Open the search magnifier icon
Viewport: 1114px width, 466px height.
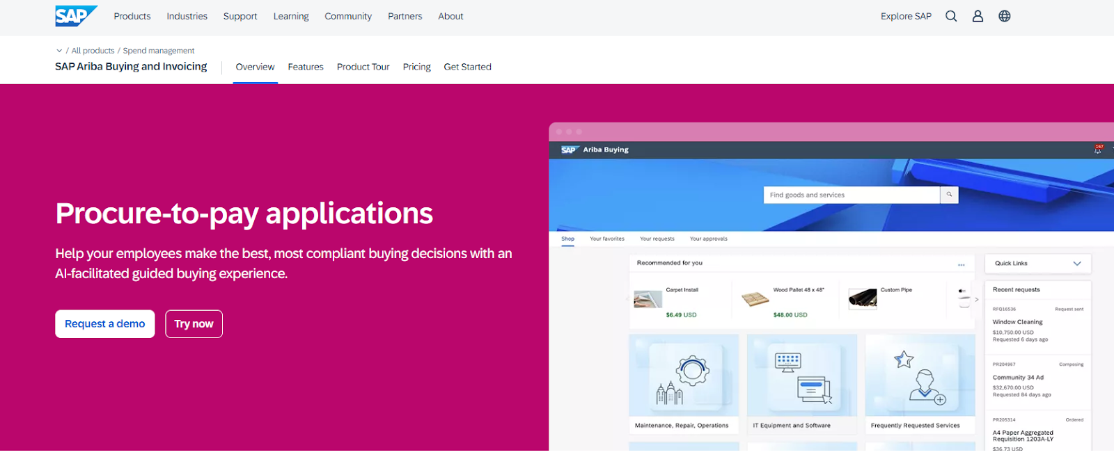[x=951, y=16]
